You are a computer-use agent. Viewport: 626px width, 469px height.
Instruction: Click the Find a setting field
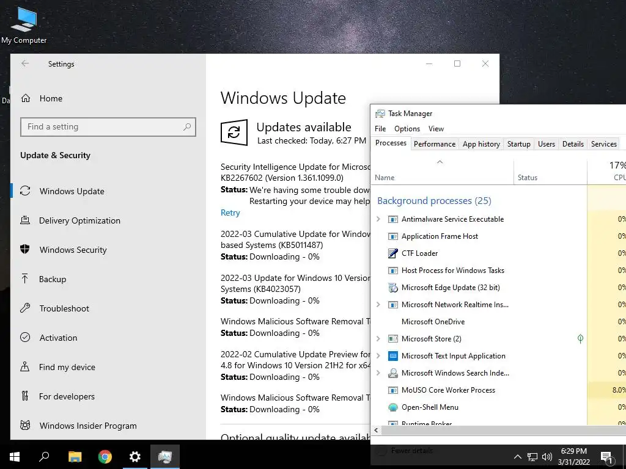click(108, 127)
